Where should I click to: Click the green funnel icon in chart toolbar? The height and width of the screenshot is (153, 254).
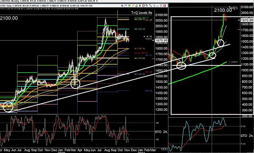[129, 6]
